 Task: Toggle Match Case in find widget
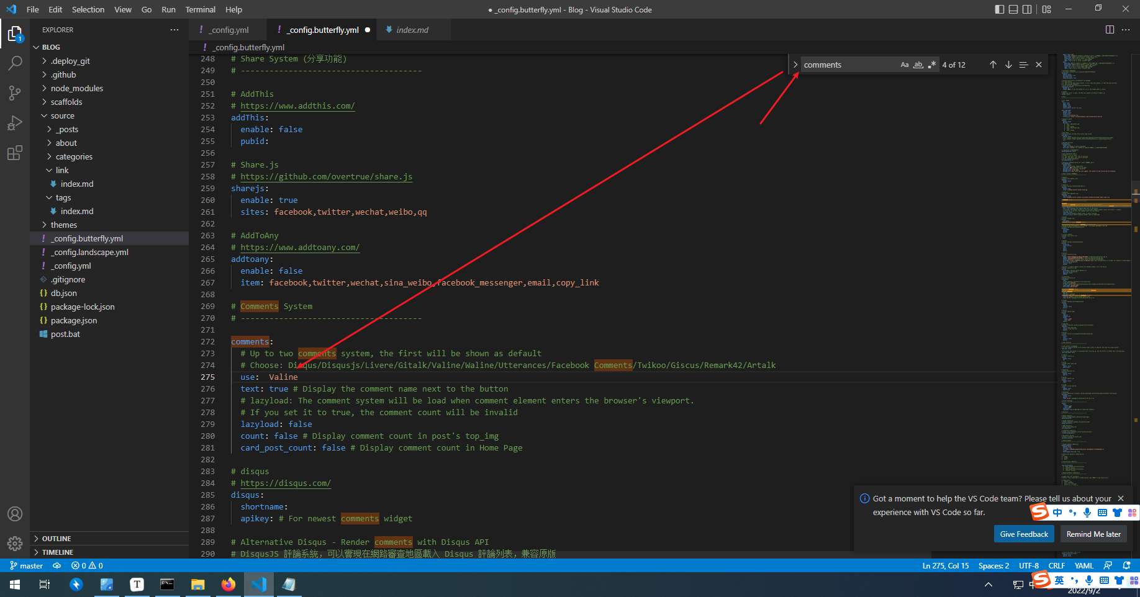pyautogui.click(x=905, y=65)
